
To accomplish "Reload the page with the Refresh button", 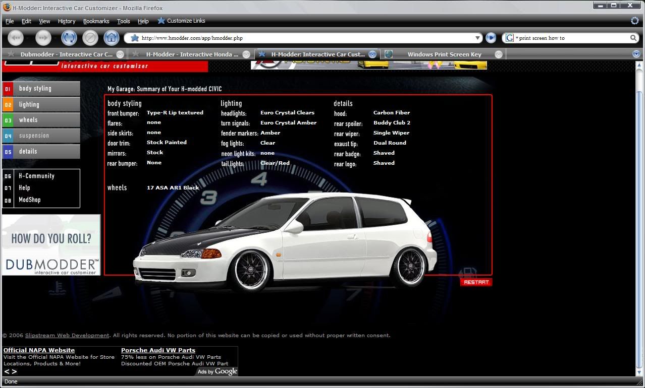I will pos(69,38).
